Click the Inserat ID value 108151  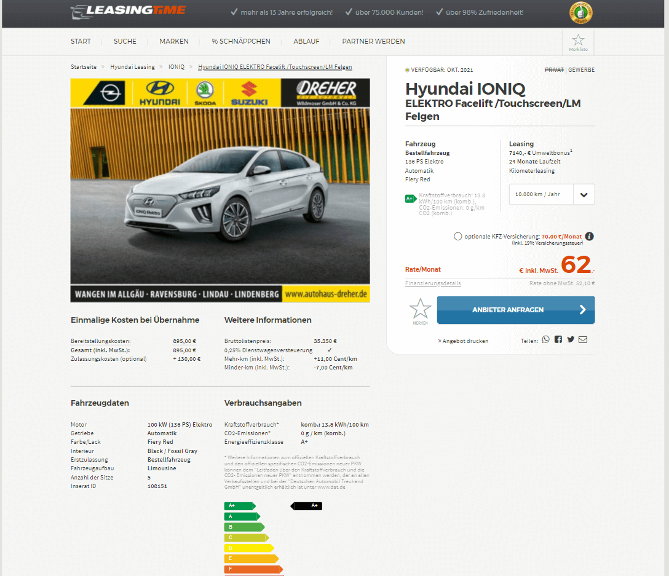pyautogui.click(x=157, y=486)
